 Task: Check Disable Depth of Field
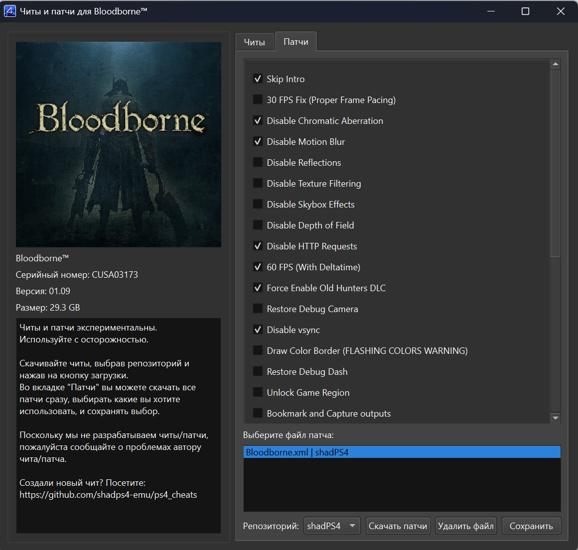click(258, 225)
